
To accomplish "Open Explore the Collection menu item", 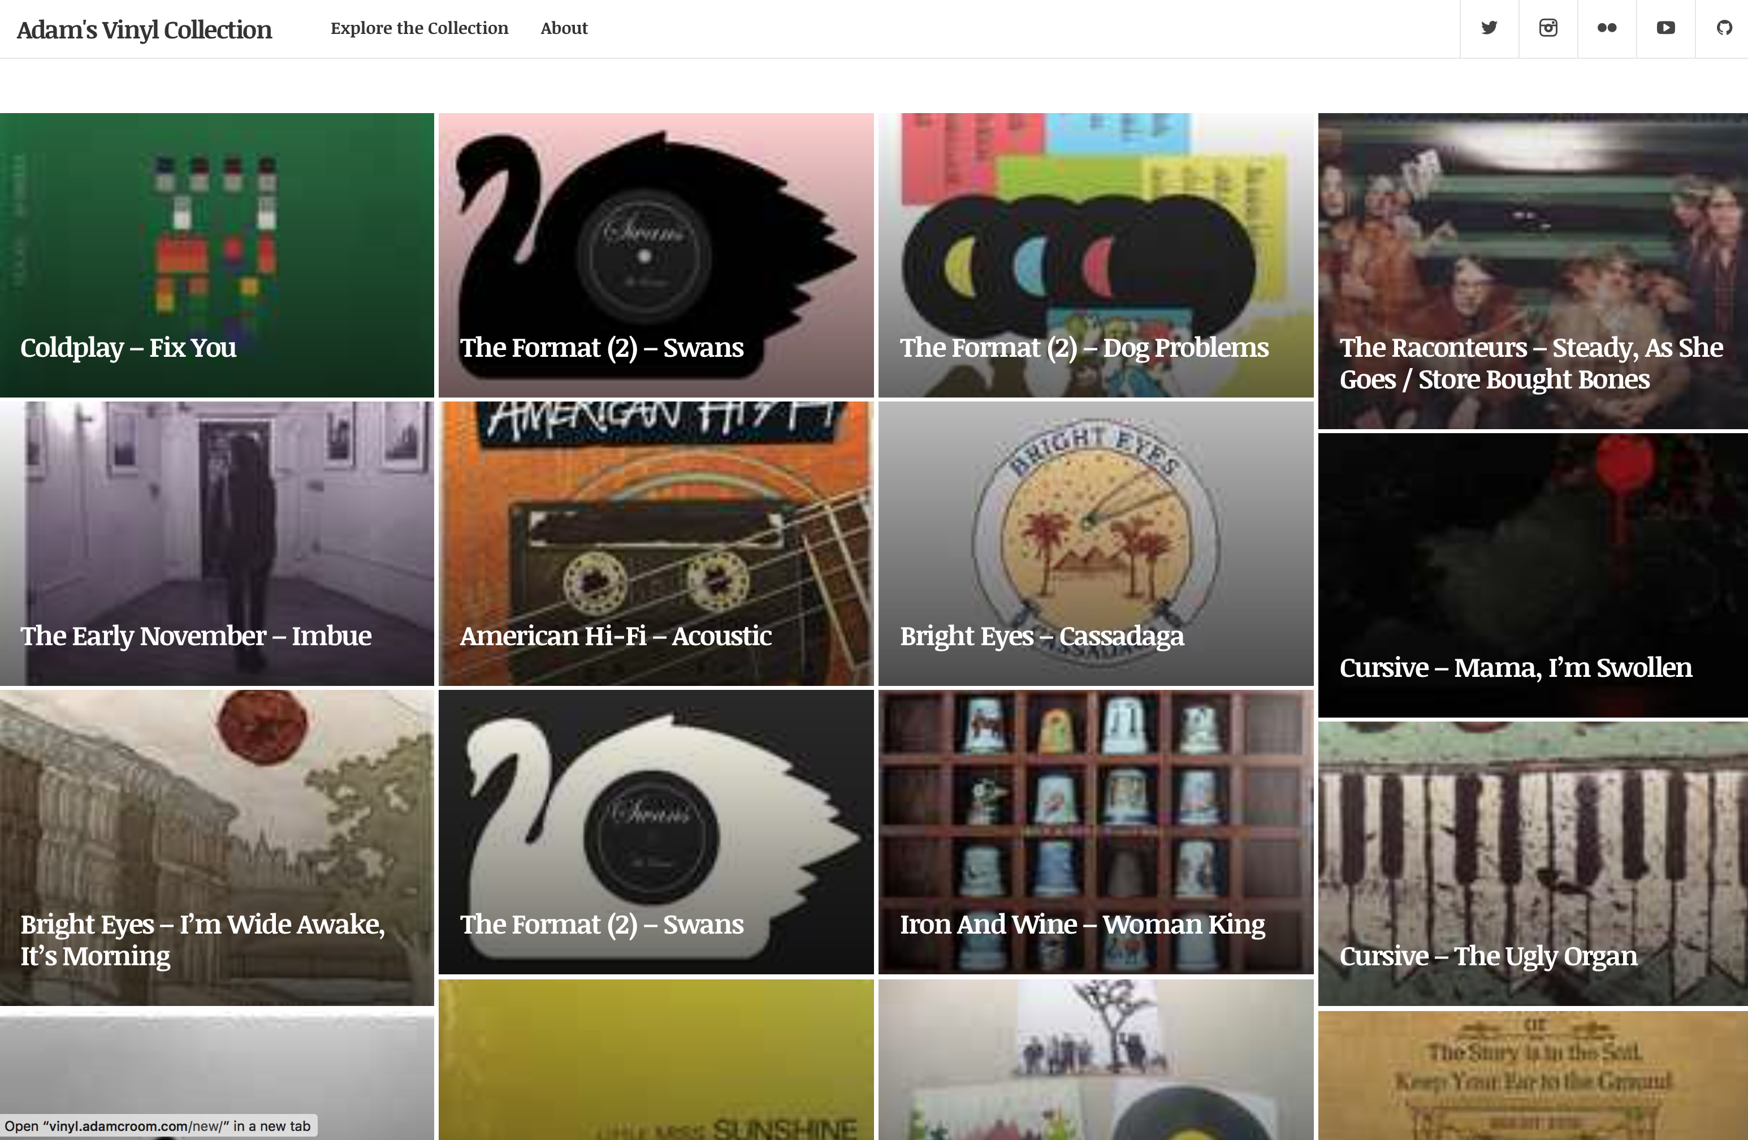I will tap(419, 28).
